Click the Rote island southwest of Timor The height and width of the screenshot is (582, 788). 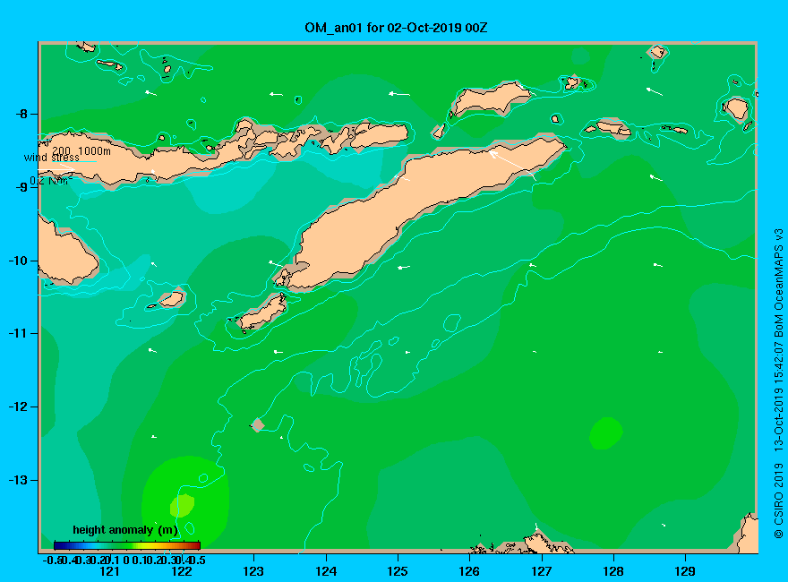[263, 313]
